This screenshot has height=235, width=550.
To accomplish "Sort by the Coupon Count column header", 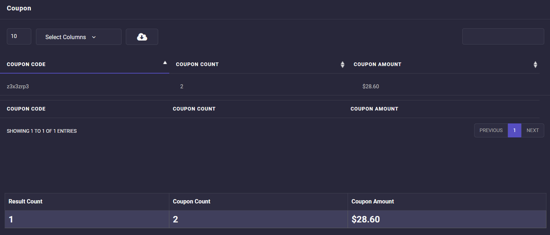I will [x=197, y=65].
